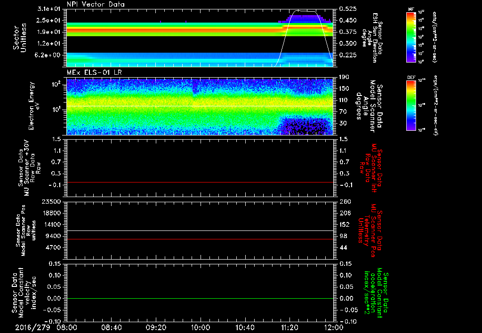Select the 08:40 time axis label
Screen dimensions: 482x333
point(111,326)
